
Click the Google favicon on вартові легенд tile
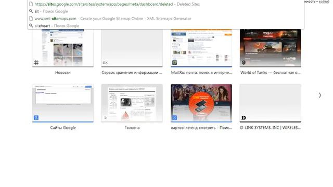coord(174,118)
